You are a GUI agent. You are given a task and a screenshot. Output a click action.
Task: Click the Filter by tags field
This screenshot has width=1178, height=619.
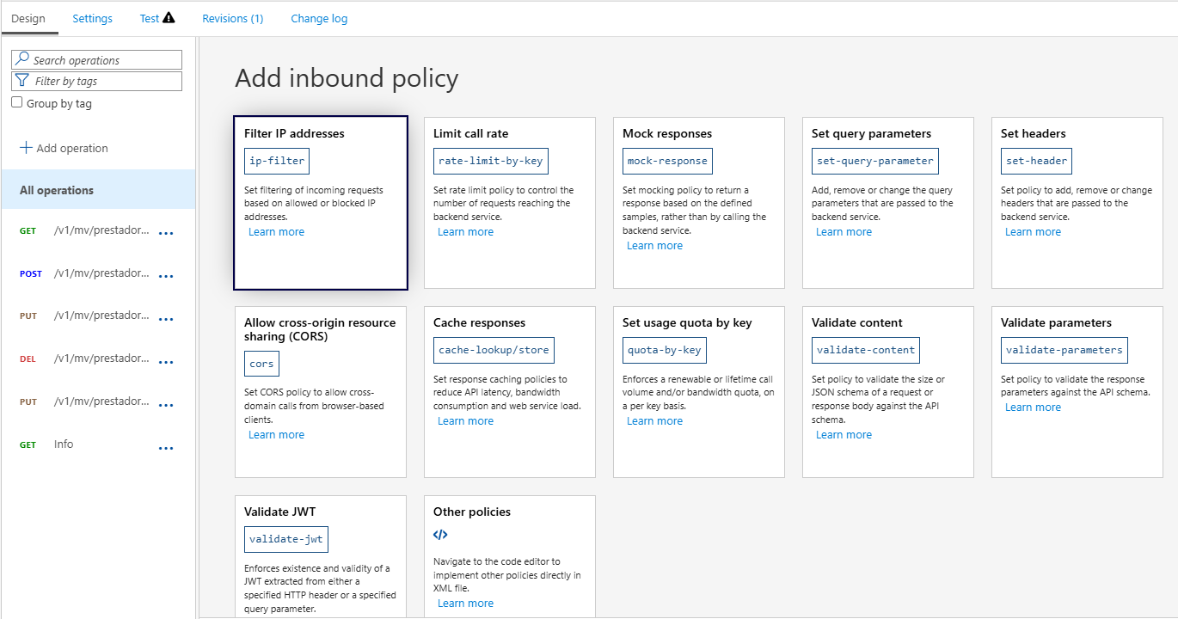pyautogui.click(x=97, y=81)
